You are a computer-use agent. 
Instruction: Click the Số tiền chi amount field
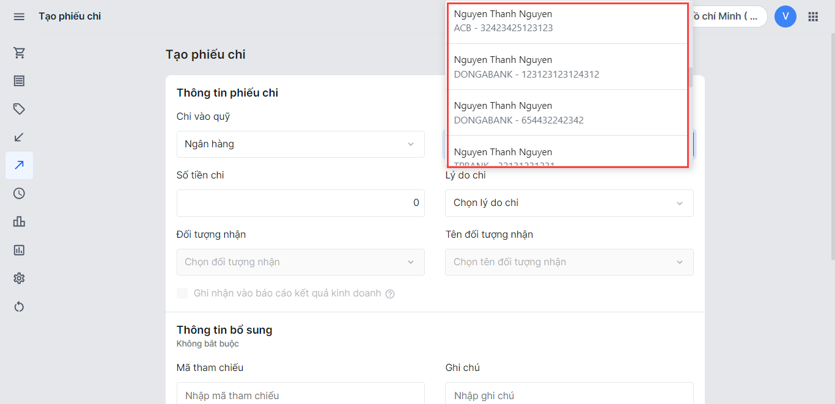click(x=300, y=203)
